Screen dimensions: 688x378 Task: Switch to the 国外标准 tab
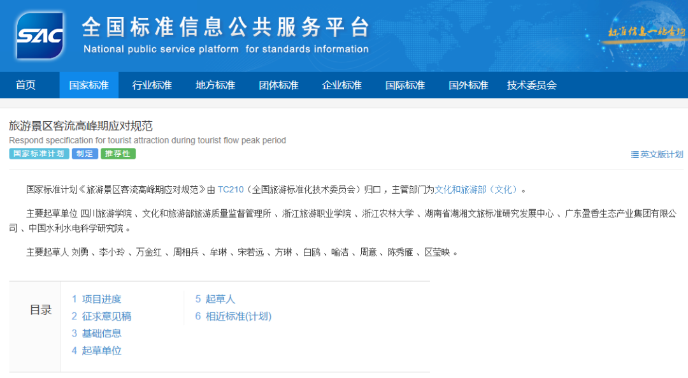[x=468, y=85]
